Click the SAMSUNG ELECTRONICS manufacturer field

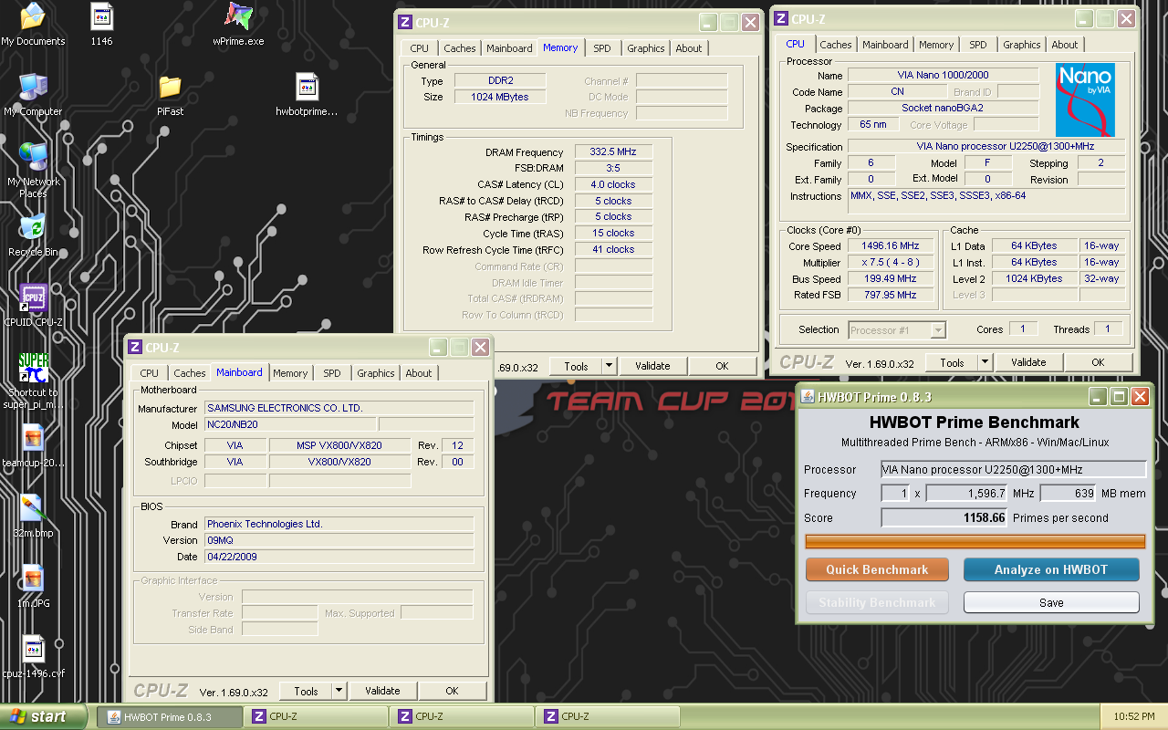pos(339,408)
